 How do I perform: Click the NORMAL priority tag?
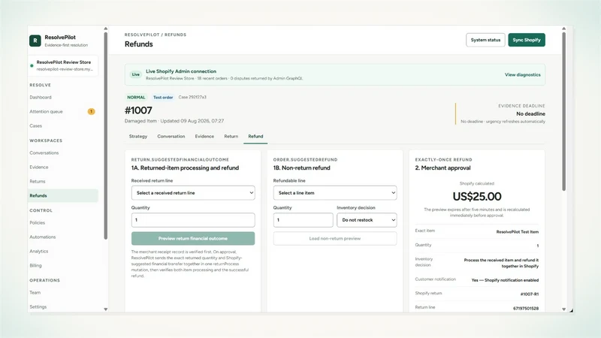[x=136, y=98]
